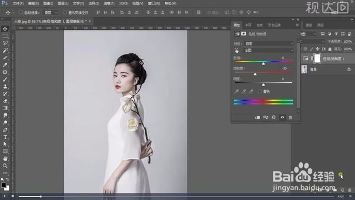
Task: Click the Saturation slider handle
Action: tap(255, 74)
